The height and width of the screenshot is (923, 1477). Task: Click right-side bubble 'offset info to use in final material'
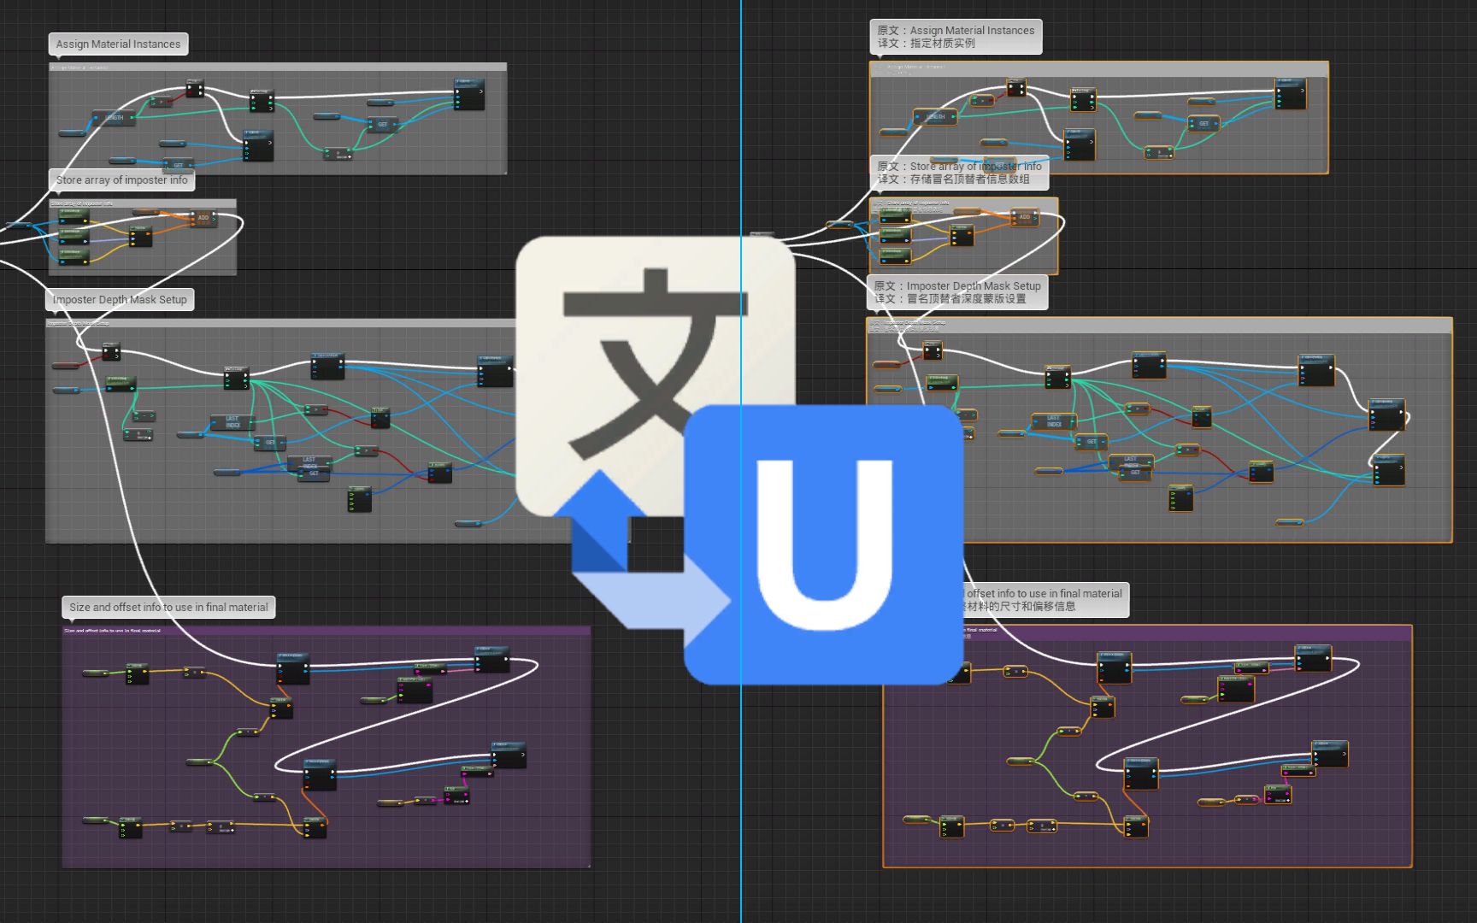pyautogui.click(x=1044, y=600)
